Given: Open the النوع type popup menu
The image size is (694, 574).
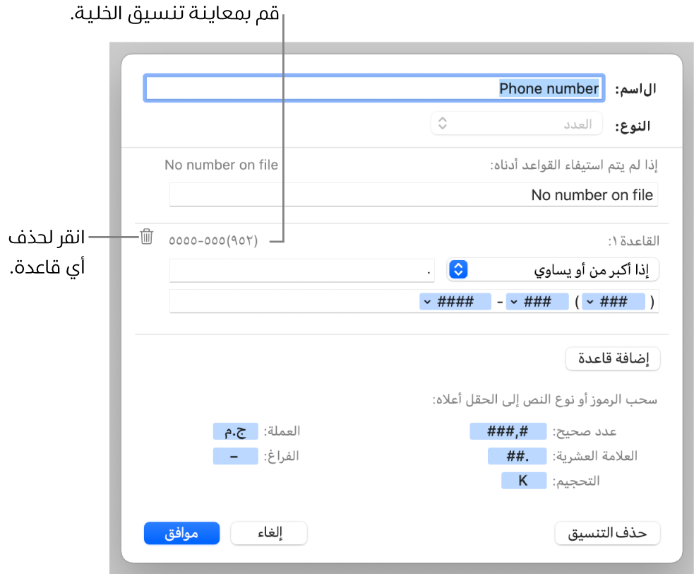Looking at the screenshot, I should (517, 124).
